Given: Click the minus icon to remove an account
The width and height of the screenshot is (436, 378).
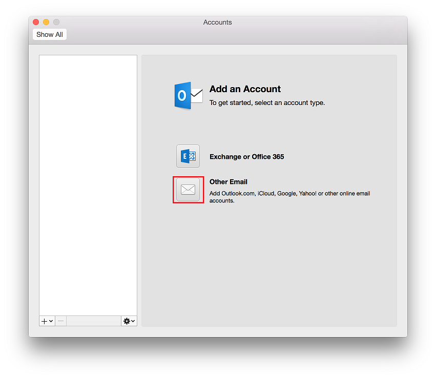Looking at the screenshot, I should click(60, 321).
